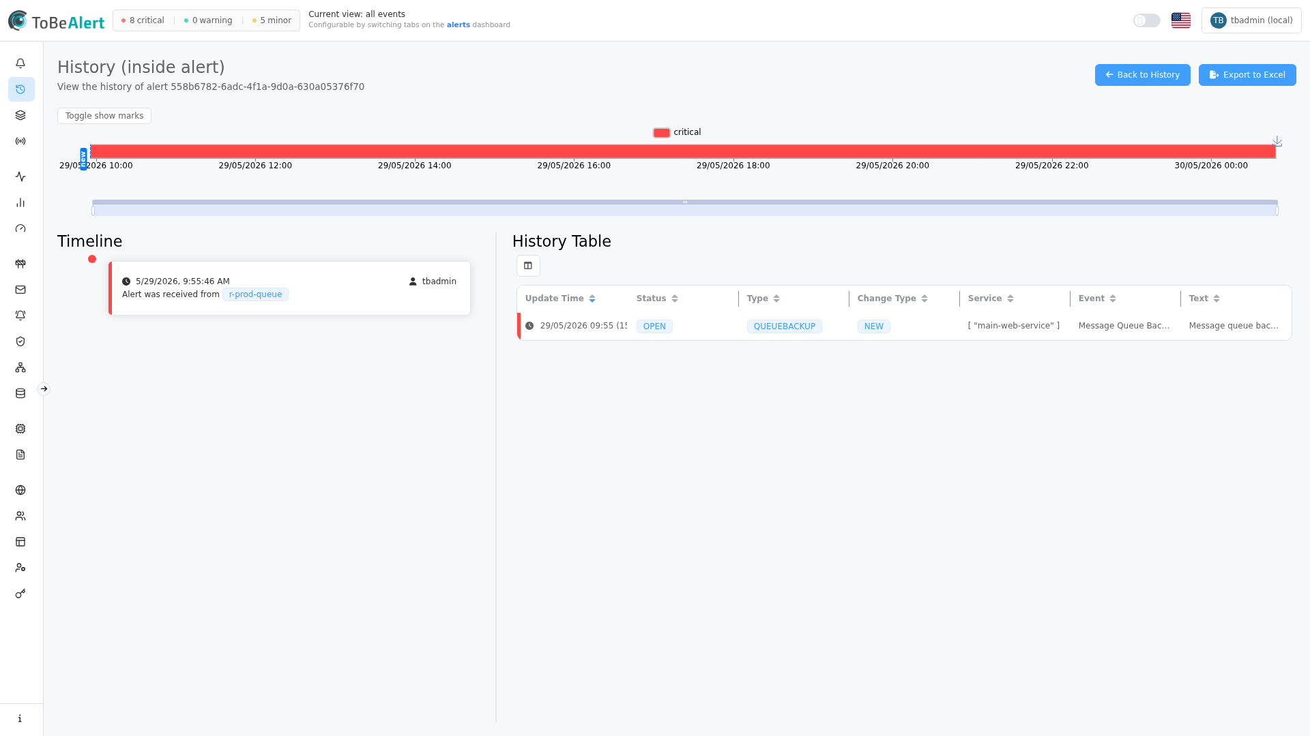Viewport: 1310px width, 736px height.
Task: Open the user settings icon in sidebar
Action: coord(20,568)
